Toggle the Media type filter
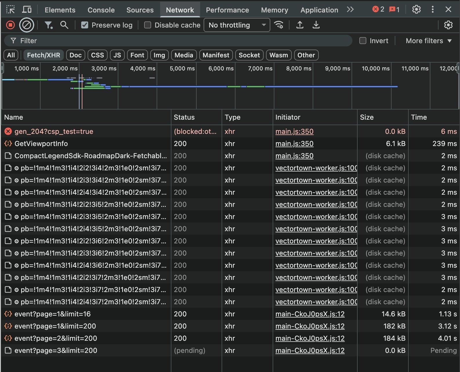The image size is (460, 372). [x=184, y=55]
